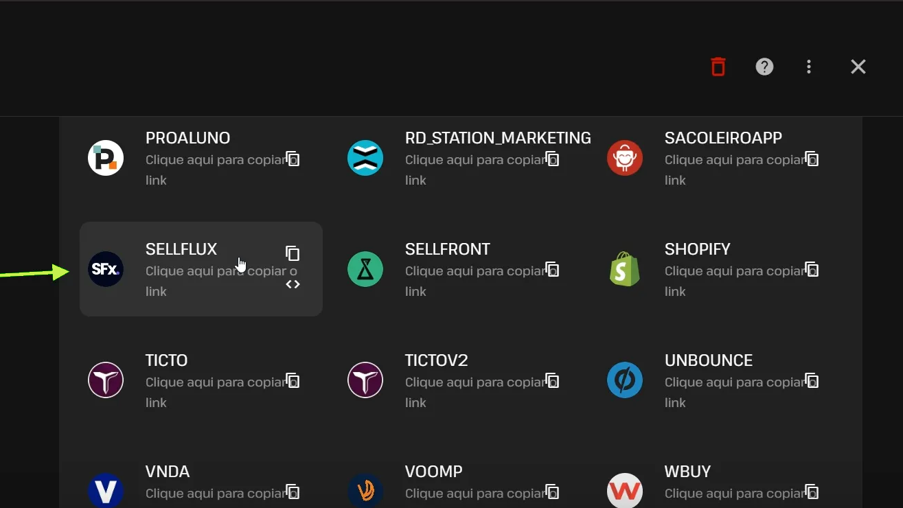Select the VOOMP integration title
The height and width of the screenshot is (508, 903).
(434, 472)
